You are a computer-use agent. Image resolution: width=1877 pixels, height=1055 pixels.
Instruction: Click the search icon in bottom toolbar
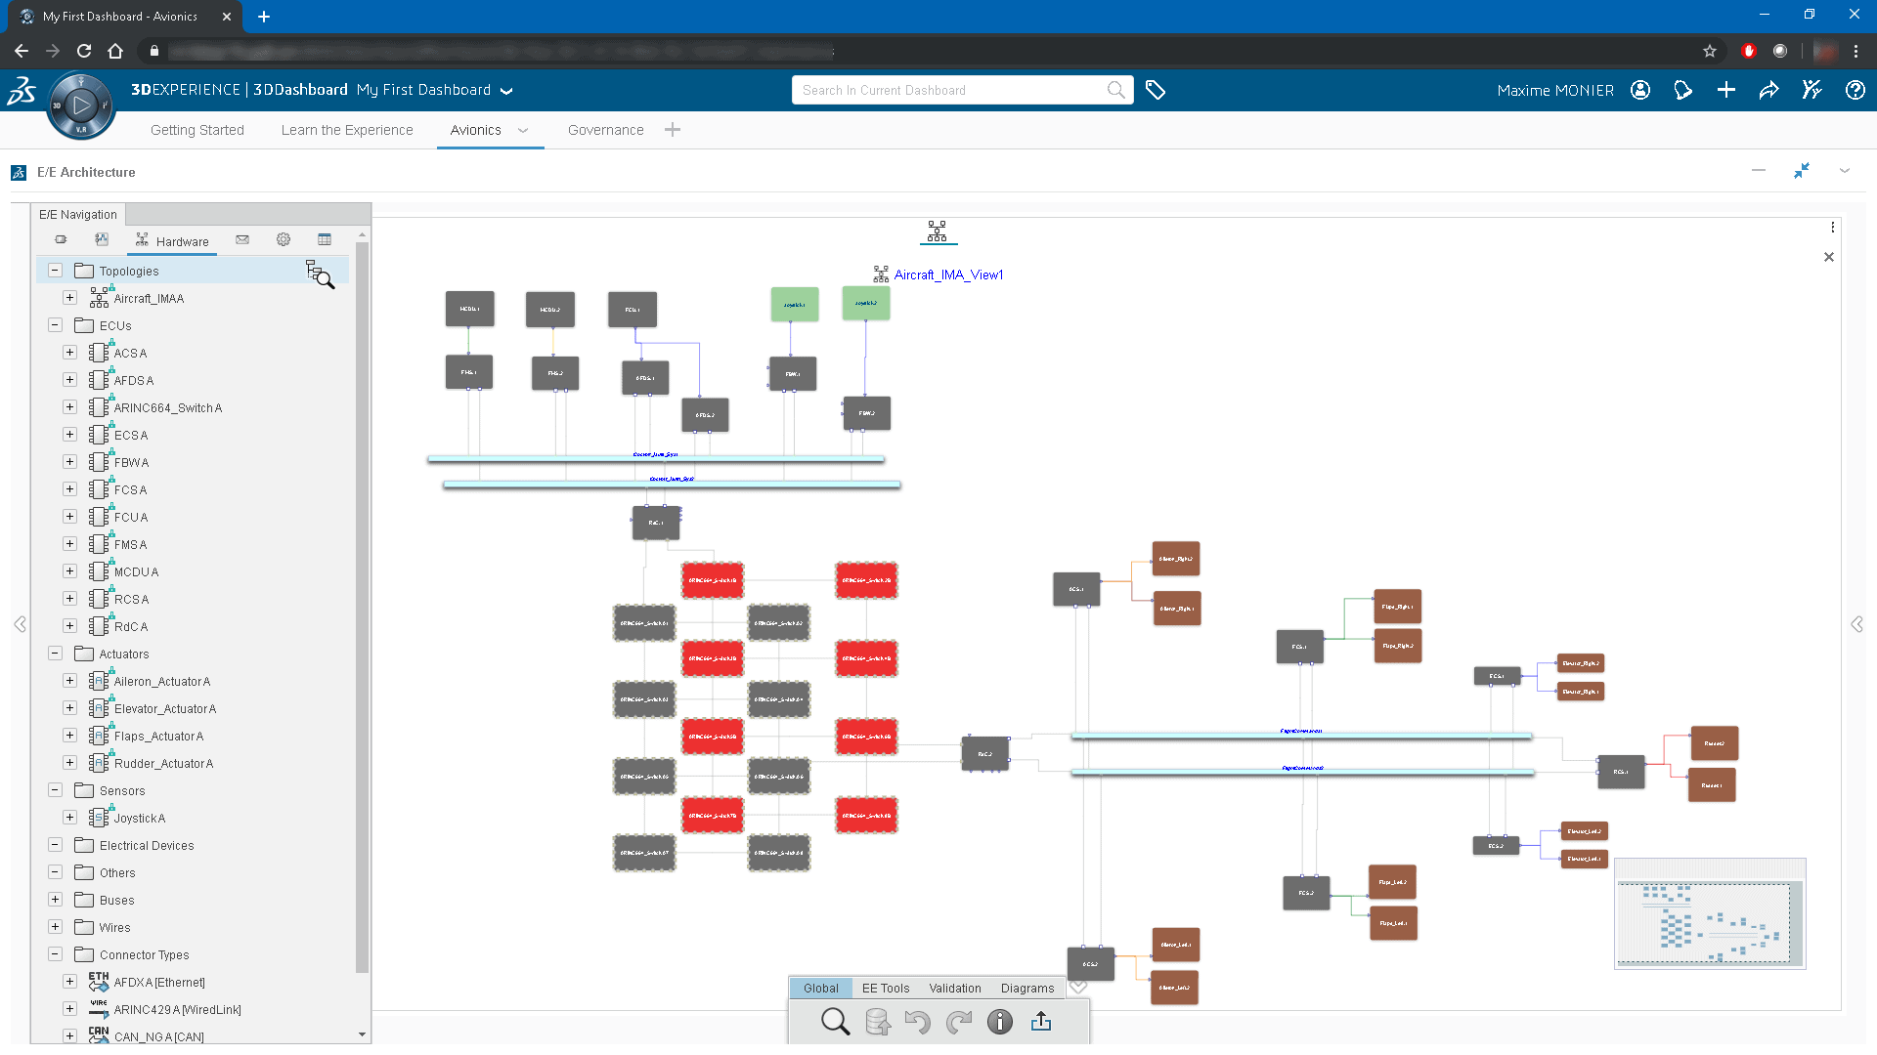point(836,1022)
